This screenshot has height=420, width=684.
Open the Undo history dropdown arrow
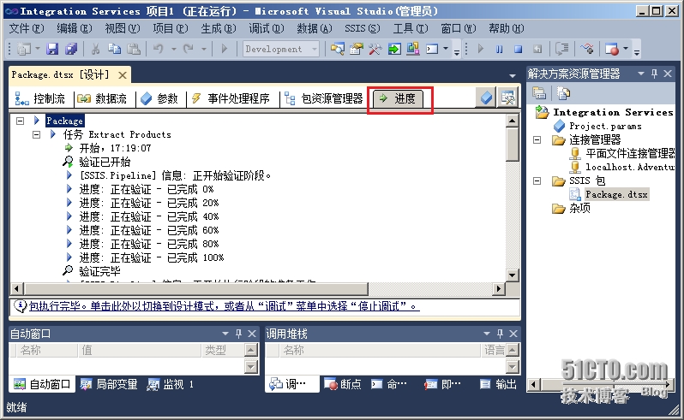174,49
